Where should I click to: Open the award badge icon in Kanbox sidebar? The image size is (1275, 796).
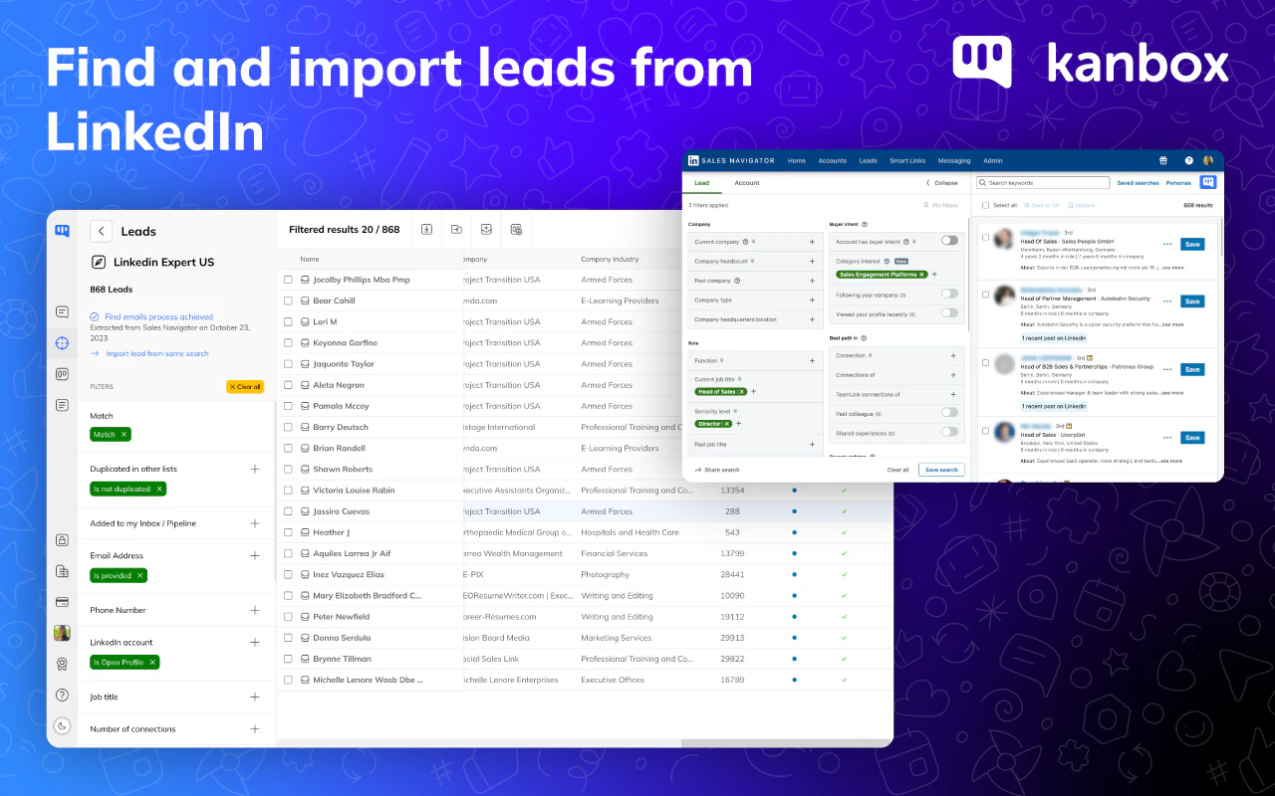[x=62, y=664]
